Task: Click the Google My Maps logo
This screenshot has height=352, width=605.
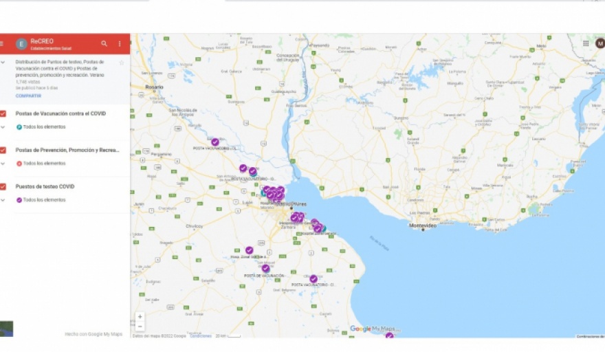Action: [x=373, y=329]
